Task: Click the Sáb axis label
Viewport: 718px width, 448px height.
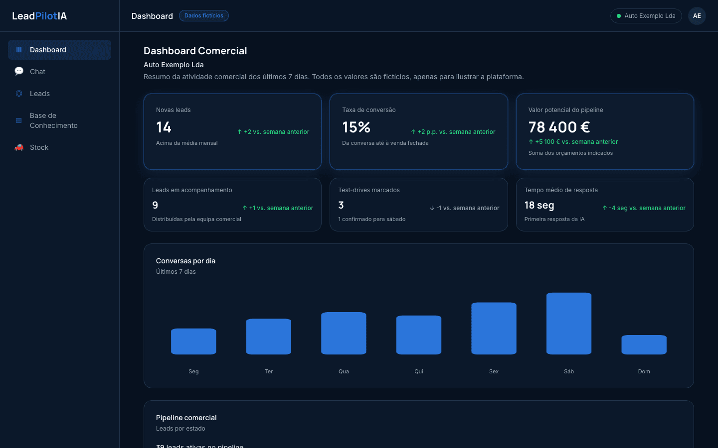Action: [x=569, y=371]
